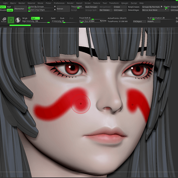178x178 pixels.
Task: Click the ActivePoints count readout
Action: [x=117, y=18]
